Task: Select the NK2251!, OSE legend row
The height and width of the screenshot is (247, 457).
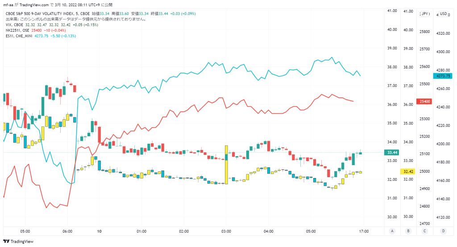Action: coord(36,31)
